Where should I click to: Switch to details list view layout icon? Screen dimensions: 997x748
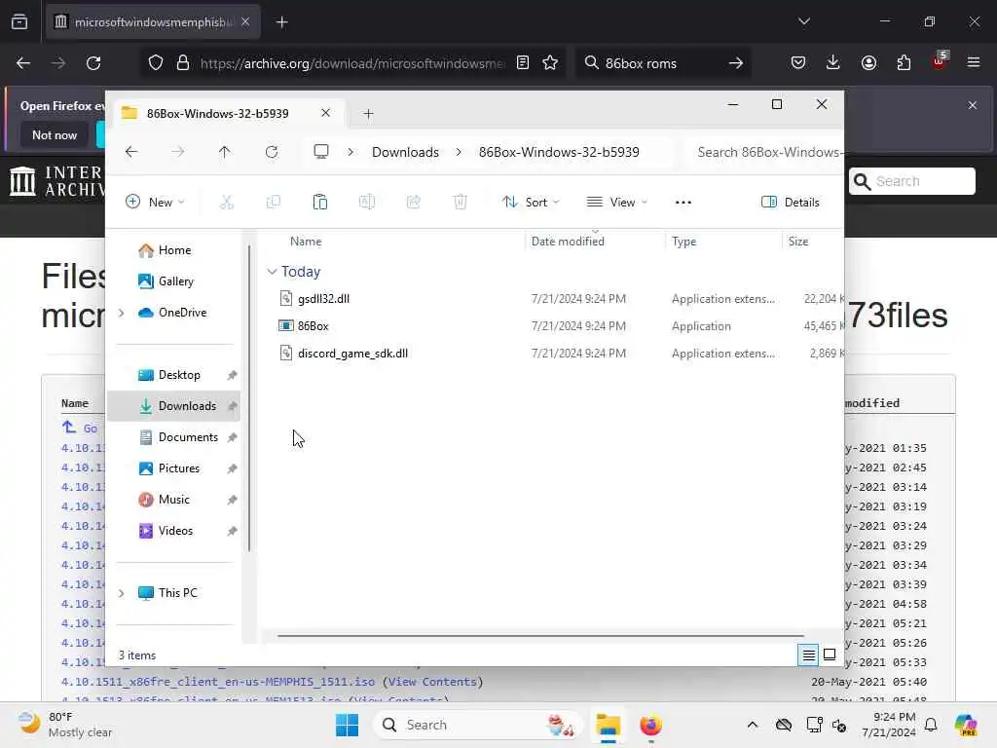point(808,654)
